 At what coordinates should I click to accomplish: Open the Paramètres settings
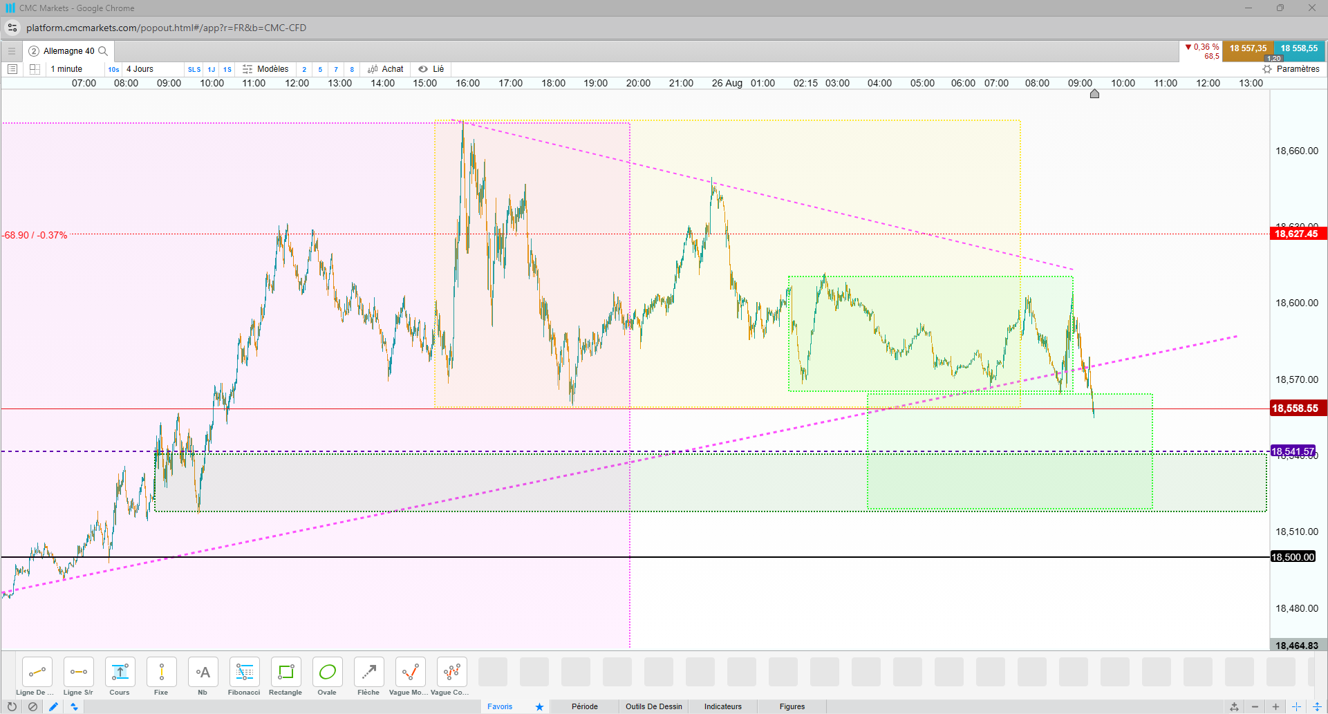1291,69
